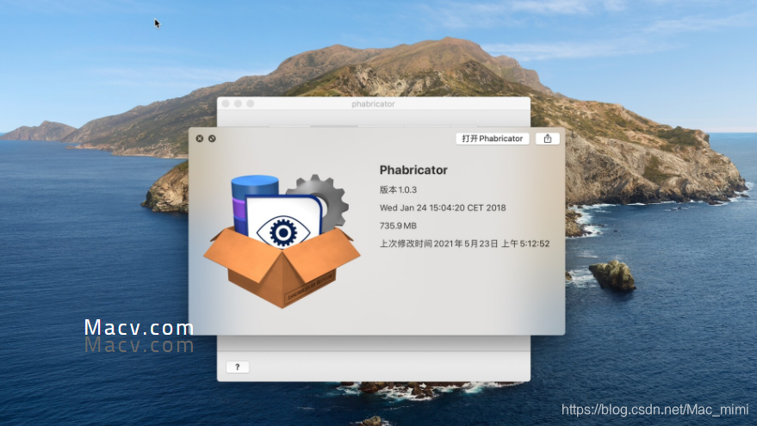This screenshot has height=426, width=757.
Task: Click the version text 版本 1.0.3
Action: [398, 189]
